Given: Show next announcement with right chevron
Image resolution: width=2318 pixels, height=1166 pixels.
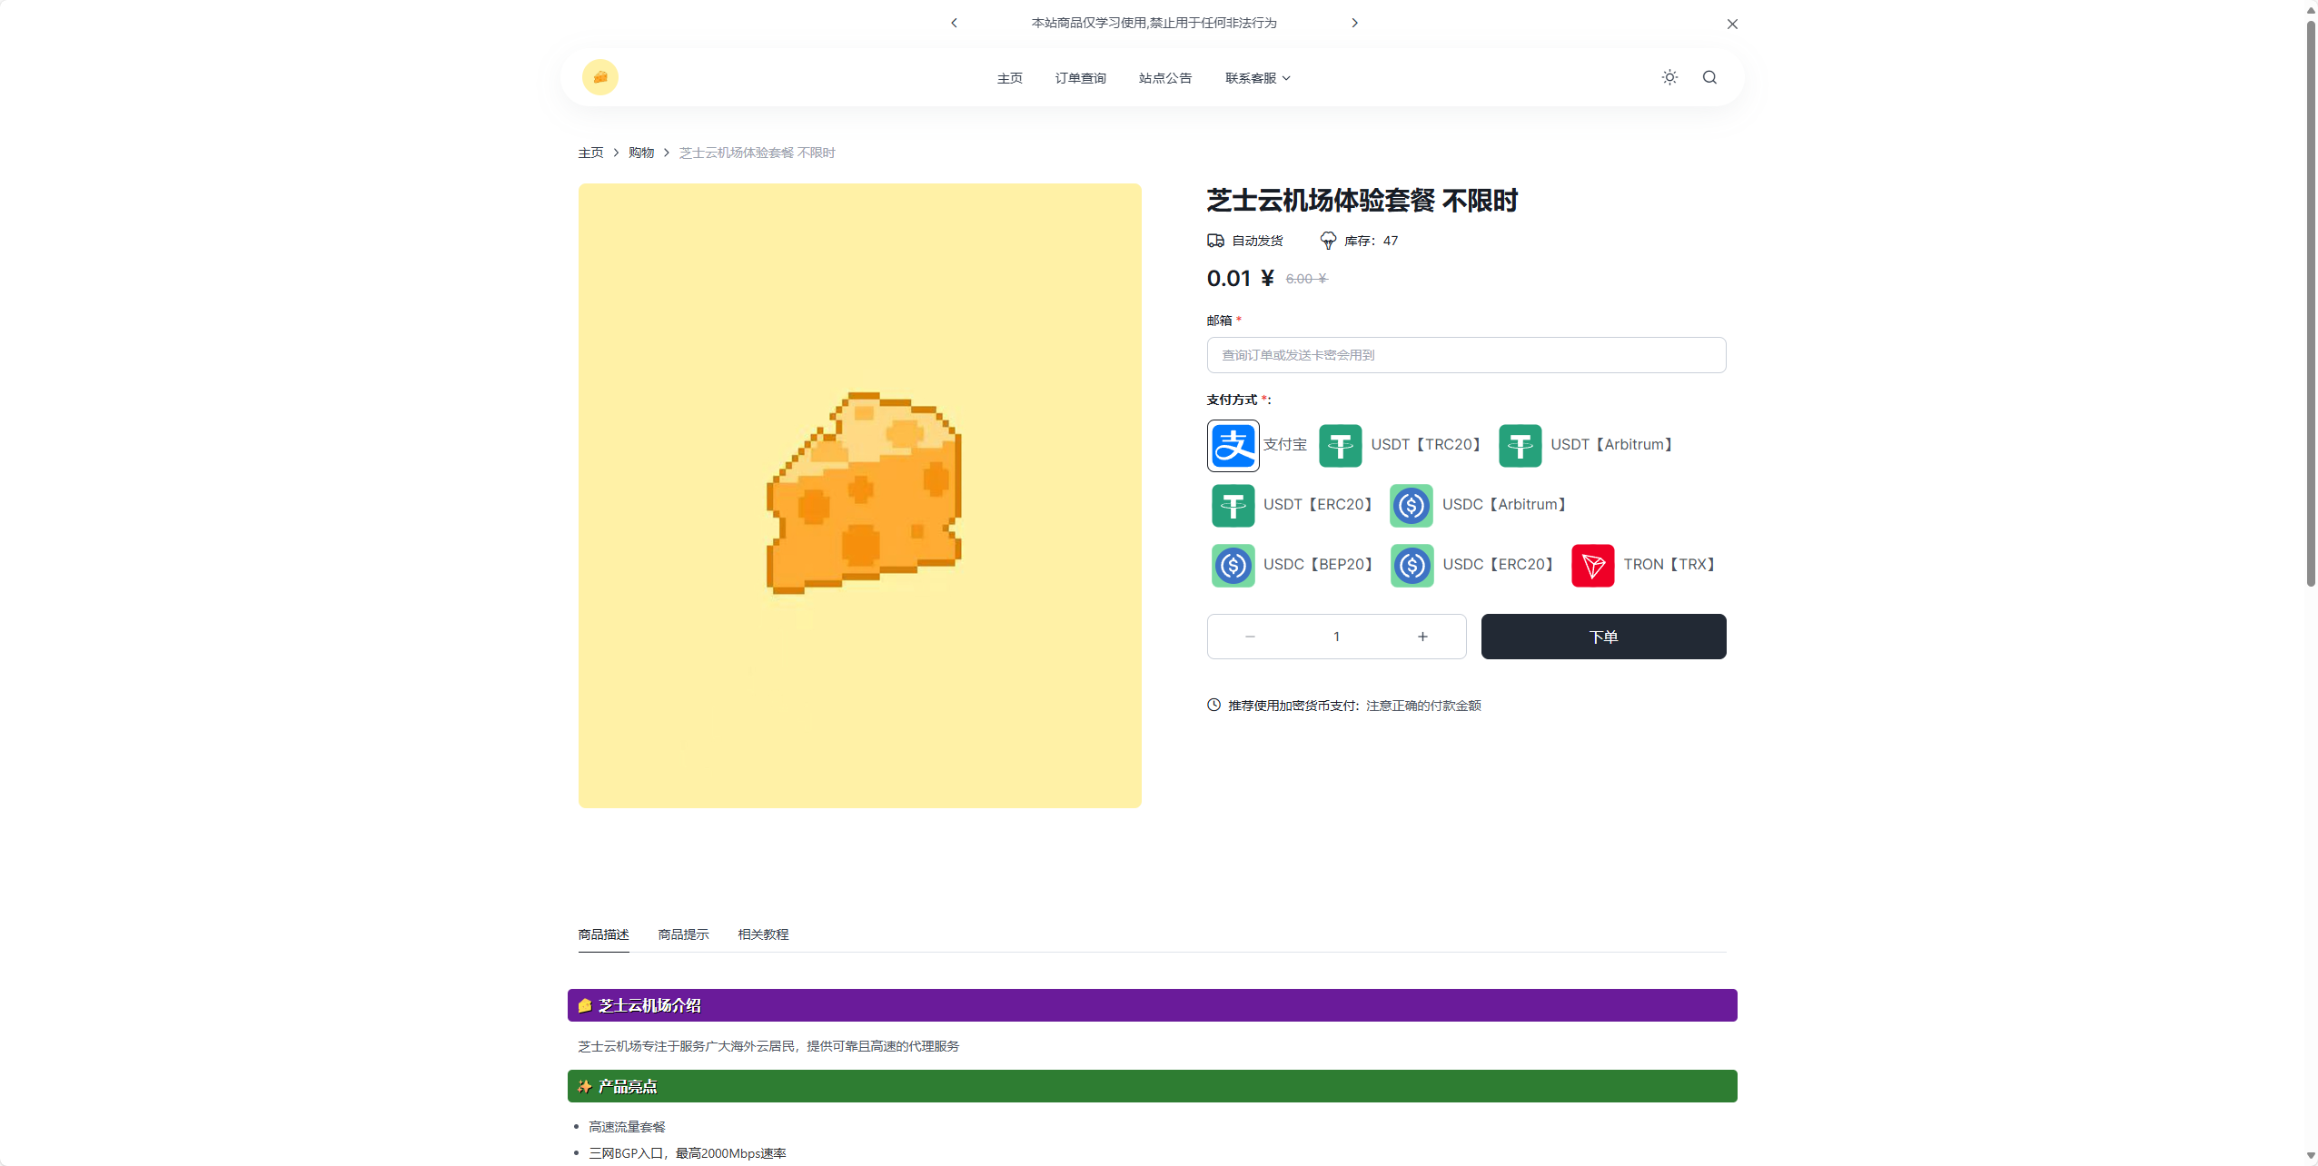Looking at the screenshot, I should pos(1354,23).
